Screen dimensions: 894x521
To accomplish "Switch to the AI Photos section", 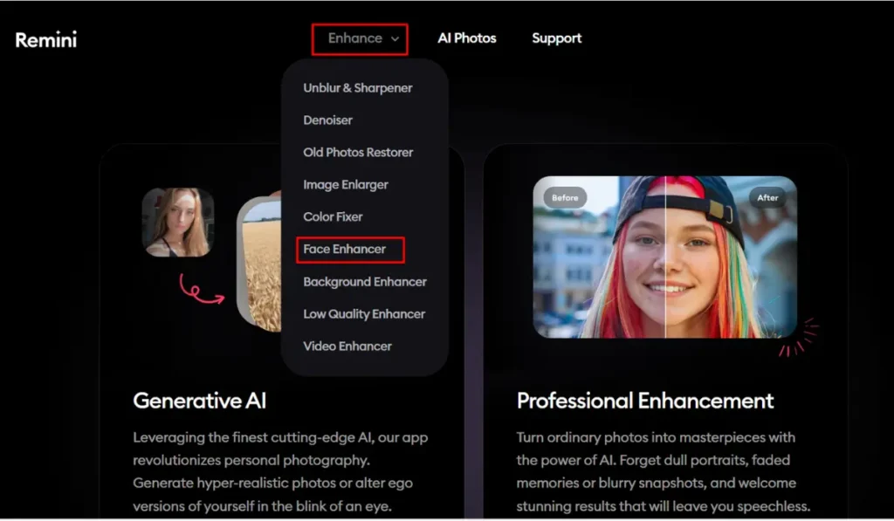I will [467, 38].
